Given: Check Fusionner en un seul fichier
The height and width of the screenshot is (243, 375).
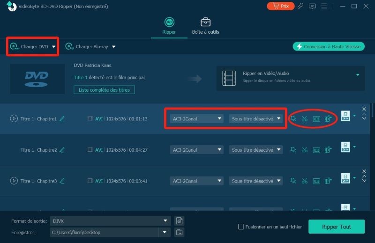Looking at the screenshot, I should (241, 227).
